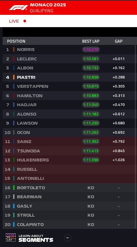137x247 pixels.
Task: Click the LIVE label text
Action: point(14,21)
